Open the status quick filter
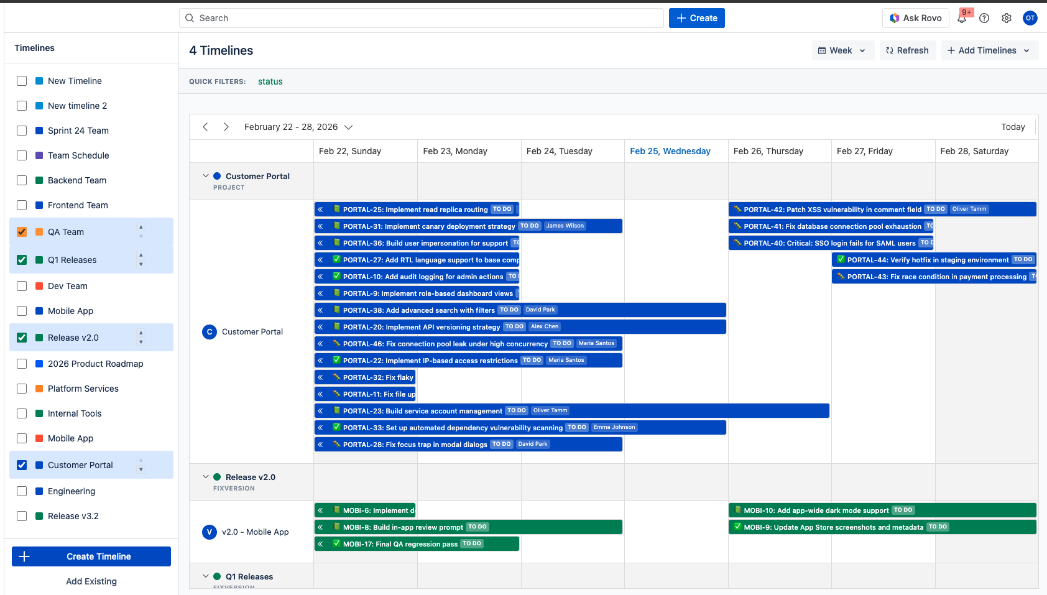The width and height of the screenshot is (1047, 595). tap(270, 81)
